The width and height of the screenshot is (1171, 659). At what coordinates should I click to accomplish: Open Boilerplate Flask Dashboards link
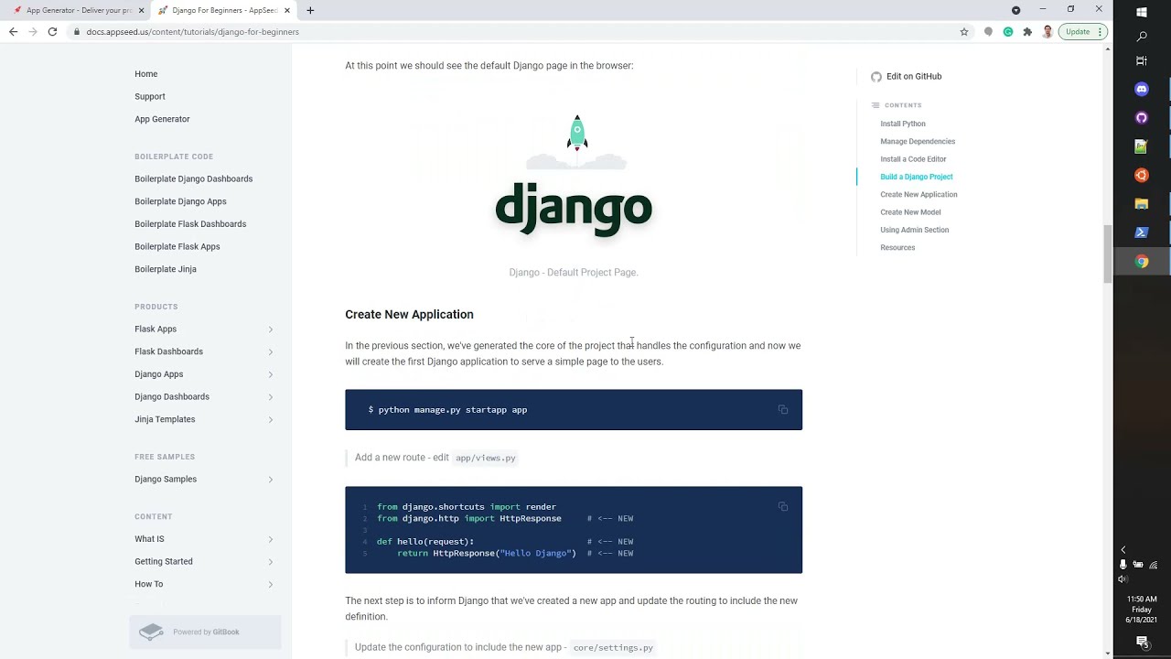tap(190, 224)
